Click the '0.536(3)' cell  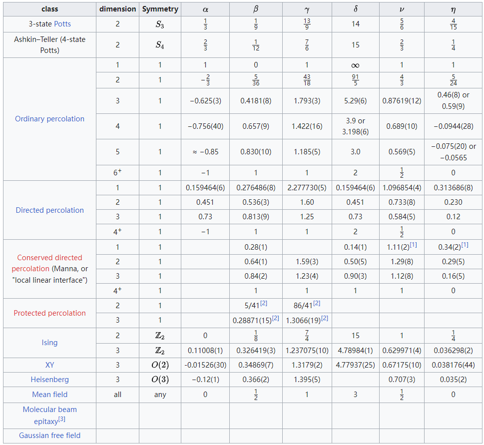256,202
